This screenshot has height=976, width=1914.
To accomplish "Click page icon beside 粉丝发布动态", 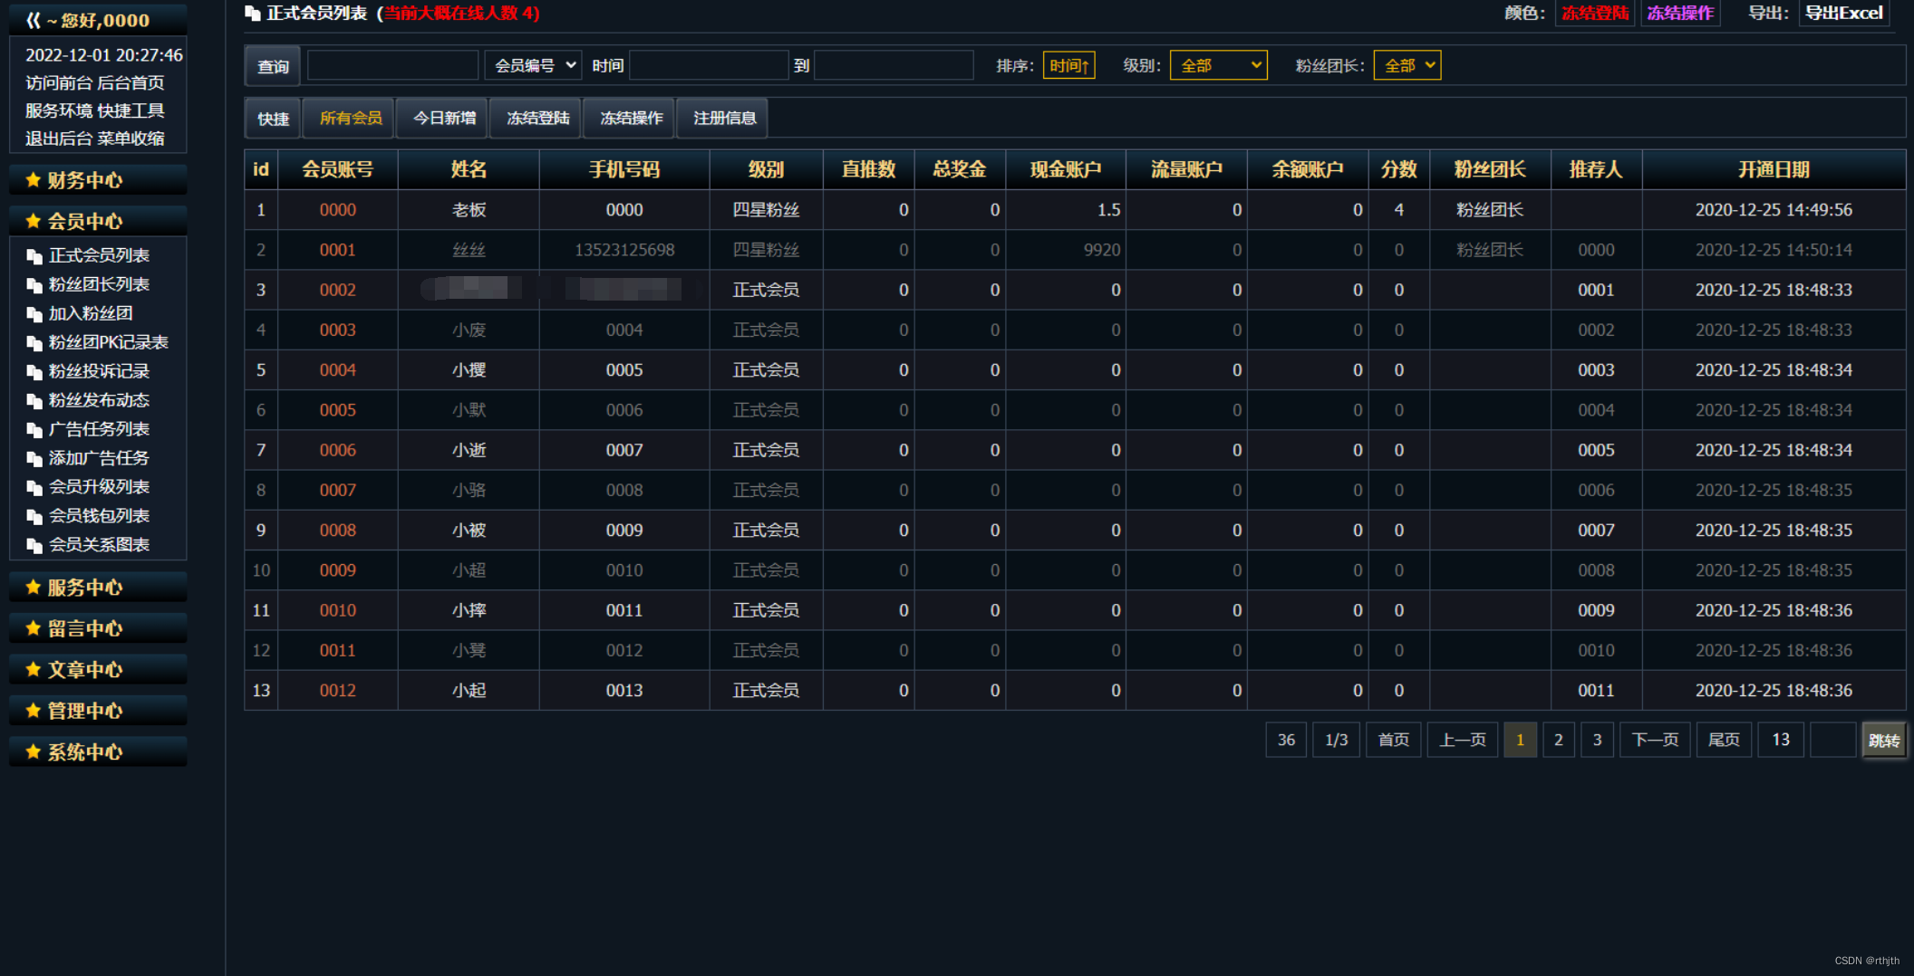I will coord(34,401).
